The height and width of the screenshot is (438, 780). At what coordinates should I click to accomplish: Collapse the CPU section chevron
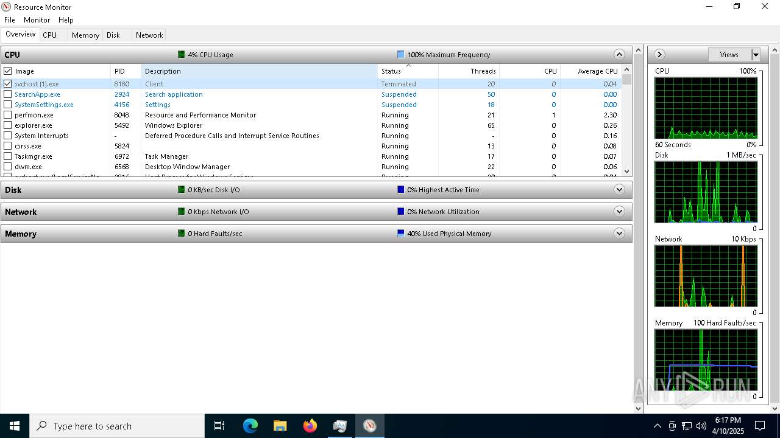[619, 55]
